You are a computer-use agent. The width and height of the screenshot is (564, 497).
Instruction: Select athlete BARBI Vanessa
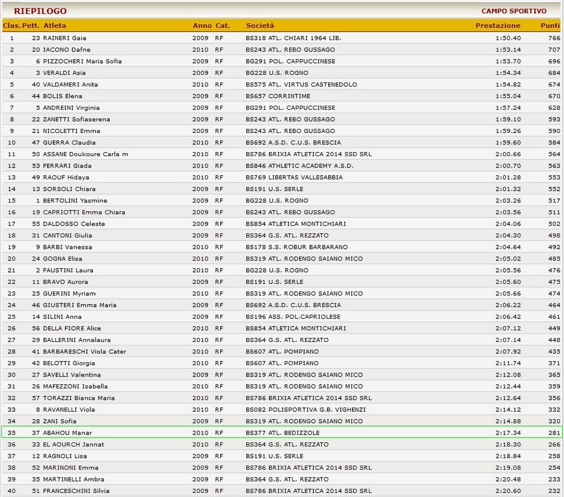tap(68, 247)
